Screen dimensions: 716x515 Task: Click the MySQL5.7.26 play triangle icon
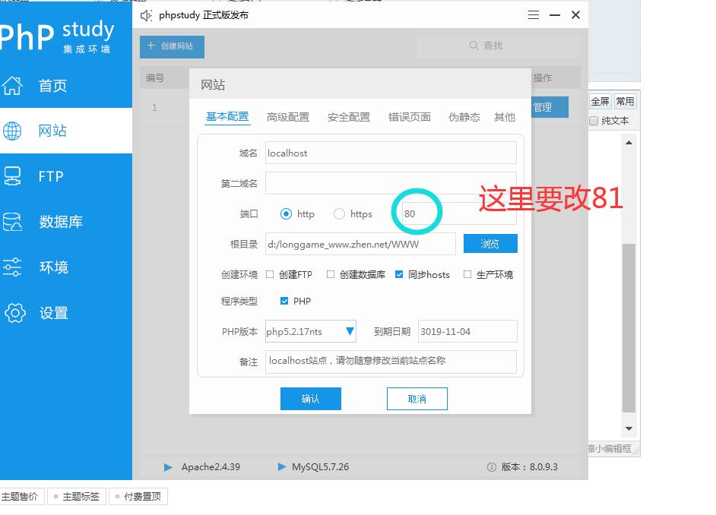tap(282, 466)
